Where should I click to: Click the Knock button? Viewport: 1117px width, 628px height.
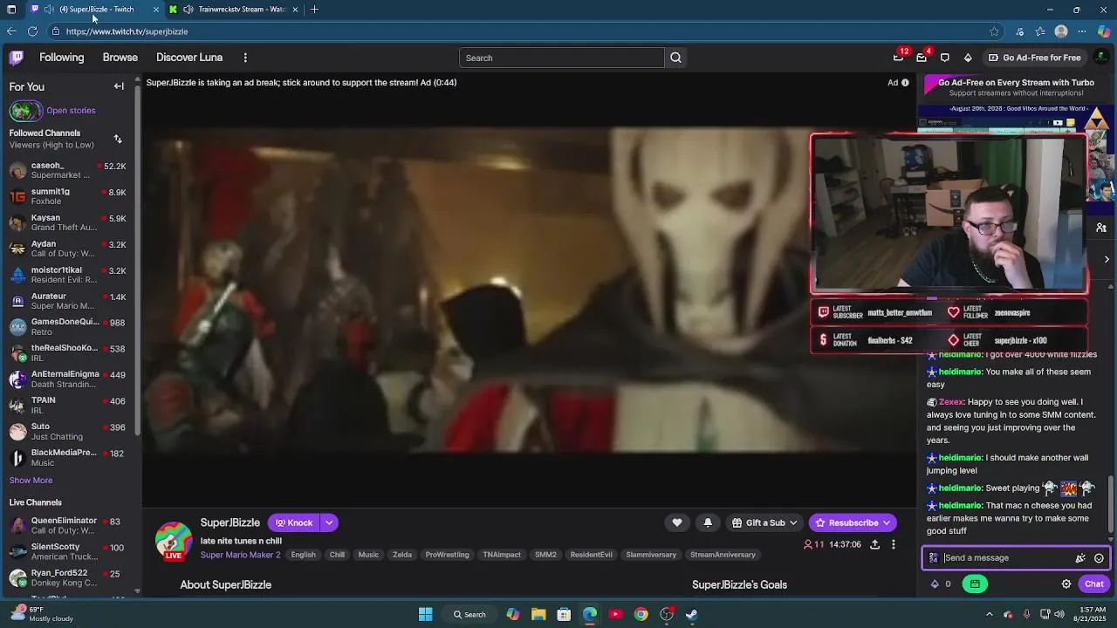(294, 523)
